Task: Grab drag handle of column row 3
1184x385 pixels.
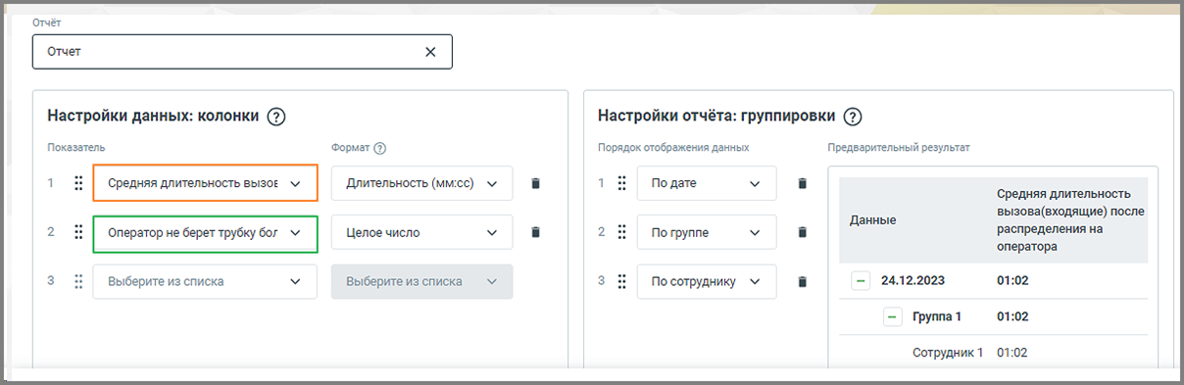Action: click(x=78, y=281)
